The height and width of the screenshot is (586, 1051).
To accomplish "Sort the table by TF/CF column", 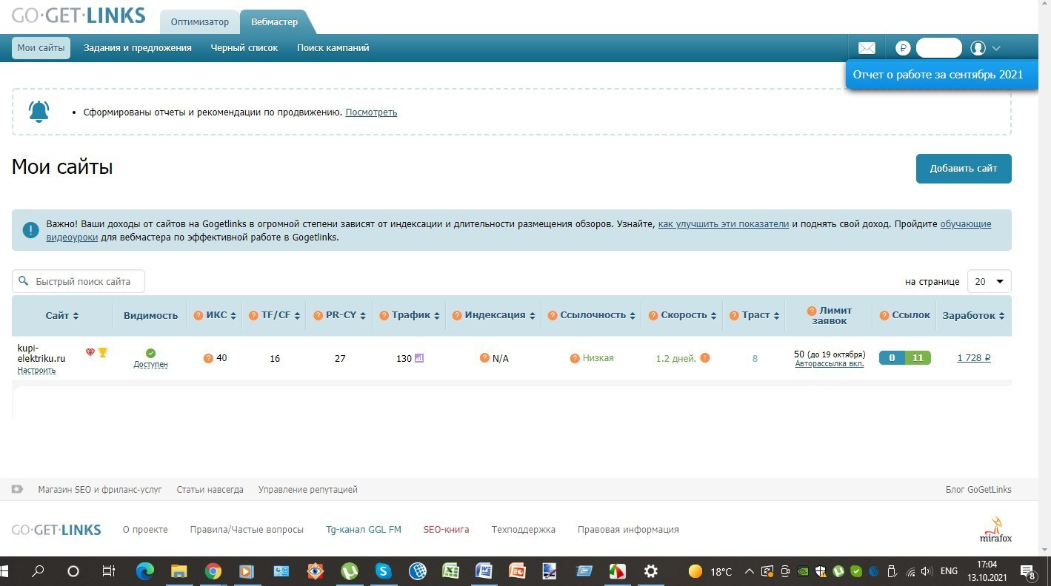I will pyautogui.click(x=298, y=316).
